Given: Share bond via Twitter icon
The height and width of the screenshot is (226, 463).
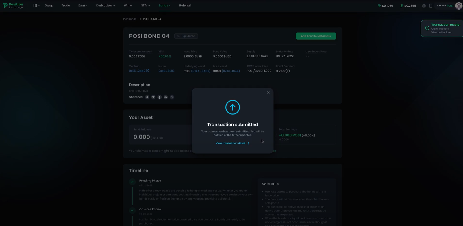Looking at the screenshot, I should pyautogui.click(x=153, y=97).
